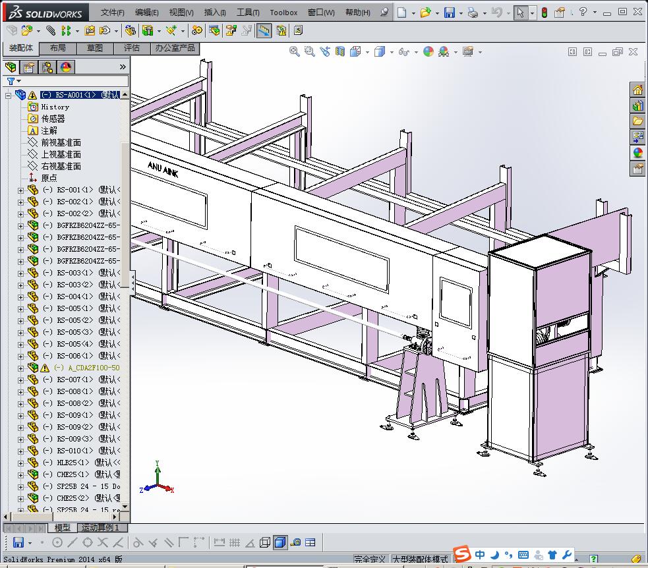The height and width of the screenshot is (568, 648).
Task: Open the DisplayManager color ball tab
Action: [66, 67]
